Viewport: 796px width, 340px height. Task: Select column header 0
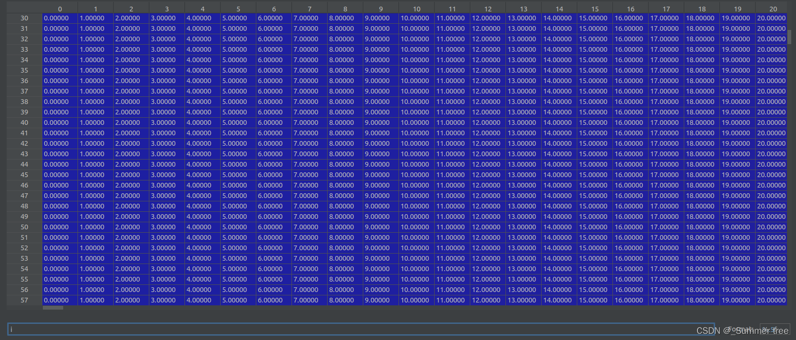tap(60, 9)
